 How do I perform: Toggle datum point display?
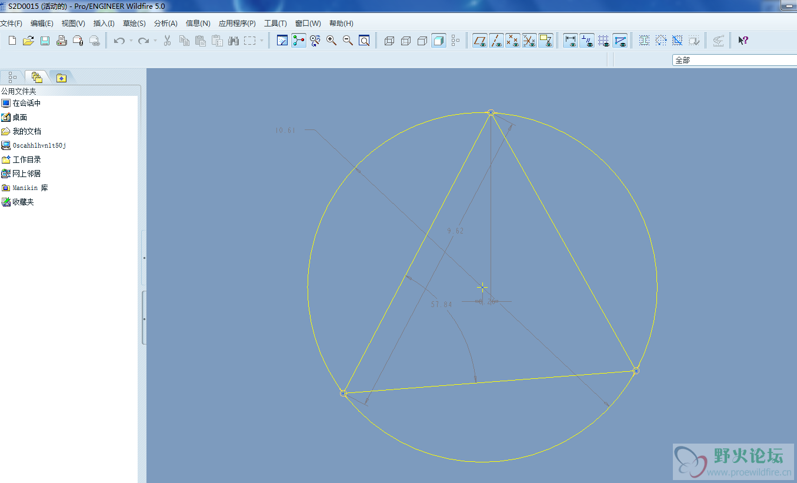(513, 41)
